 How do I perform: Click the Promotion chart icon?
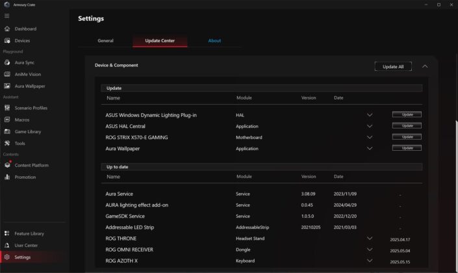pyautogui.click(x=7, y=177)
